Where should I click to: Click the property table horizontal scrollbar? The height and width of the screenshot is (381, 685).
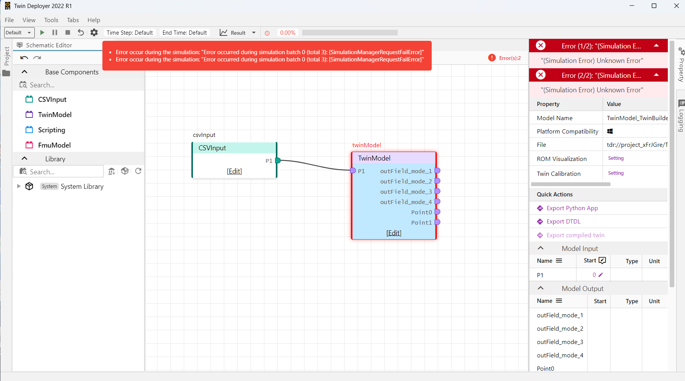tap(571, 184)
